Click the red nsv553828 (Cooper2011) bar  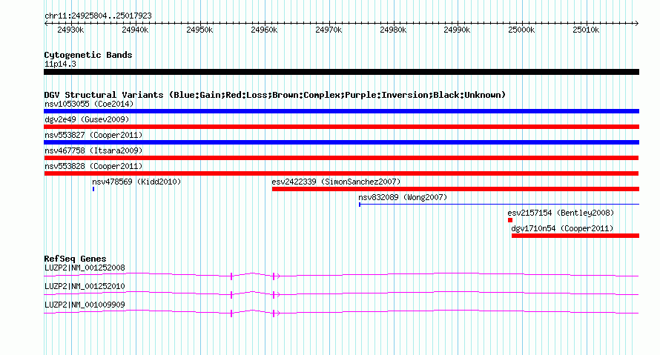tap(341, 173)
